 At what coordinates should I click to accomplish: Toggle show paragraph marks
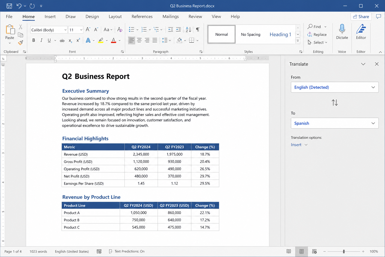(198, 30)
